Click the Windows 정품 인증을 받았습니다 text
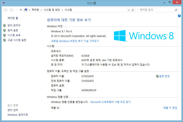Screen dimensions: 183x122 tap(70, 102)
